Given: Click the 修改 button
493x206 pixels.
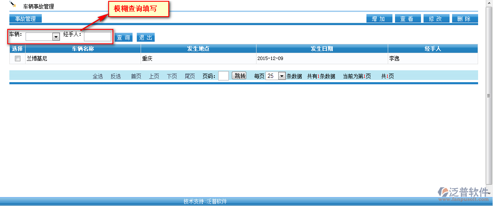Looking at the screenshot, I should coord(436,19).
